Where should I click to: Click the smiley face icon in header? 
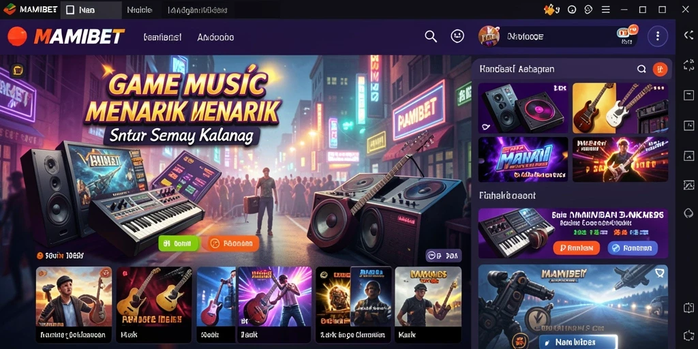(457, 36)
